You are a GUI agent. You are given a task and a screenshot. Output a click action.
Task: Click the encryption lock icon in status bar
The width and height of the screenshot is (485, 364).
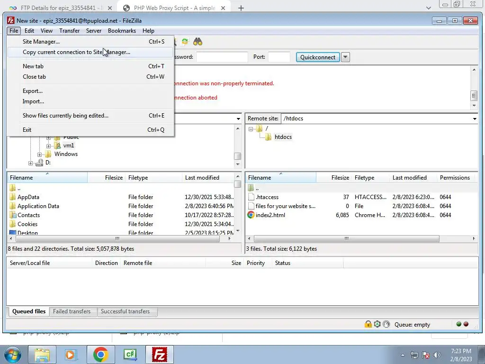coord(368,324)
